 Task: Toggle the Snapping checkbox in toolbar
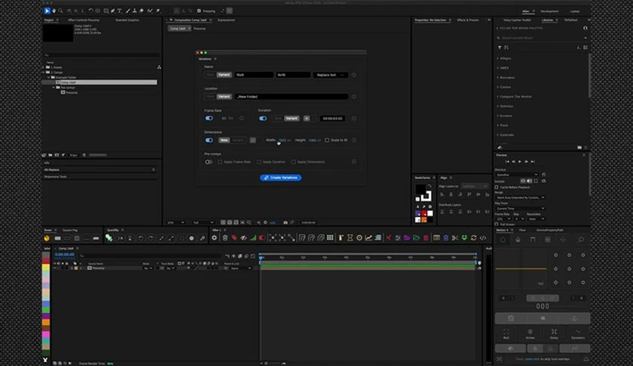coord(199,11)
